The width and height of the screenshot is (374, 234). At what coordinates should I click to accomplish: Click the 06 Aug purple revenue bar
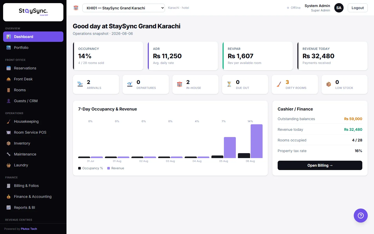[256, 141]
